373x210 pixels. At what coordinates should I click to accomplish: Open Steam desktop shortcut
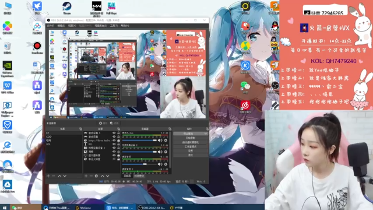coord(67,8)
